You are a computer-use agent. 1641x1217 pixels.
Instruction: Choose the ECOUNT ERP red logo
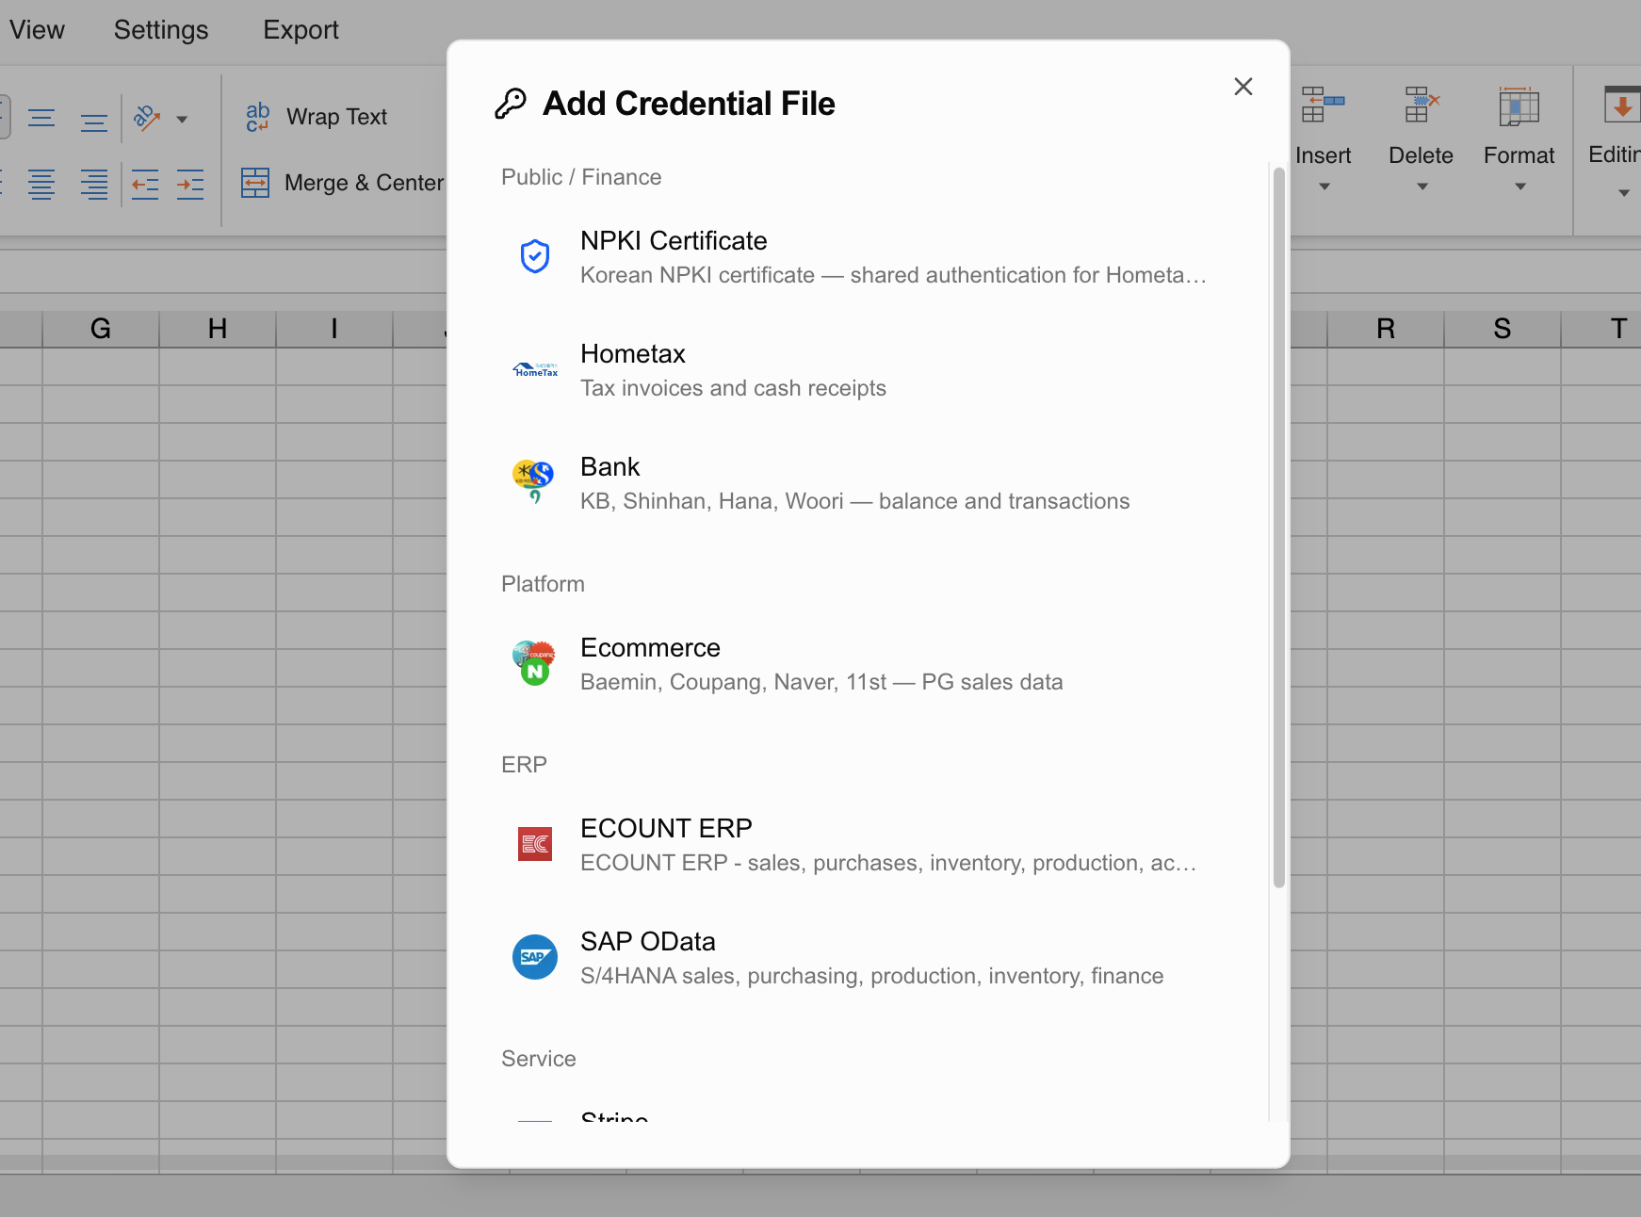(x=535, y=844)
